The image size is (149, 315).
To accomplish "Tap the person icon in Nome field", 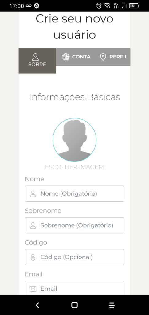I will 33,194.
